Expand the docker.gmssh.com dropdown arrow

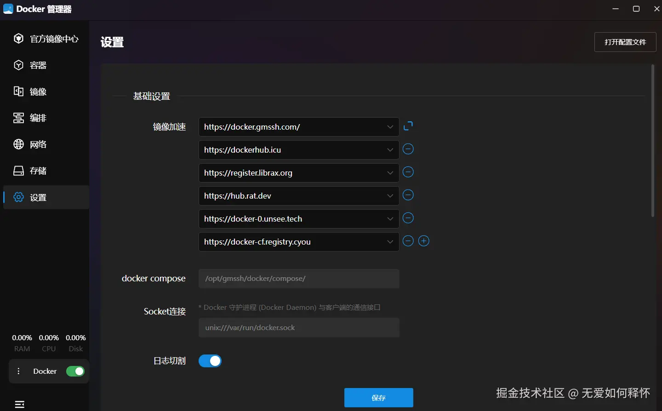(390, 127)
